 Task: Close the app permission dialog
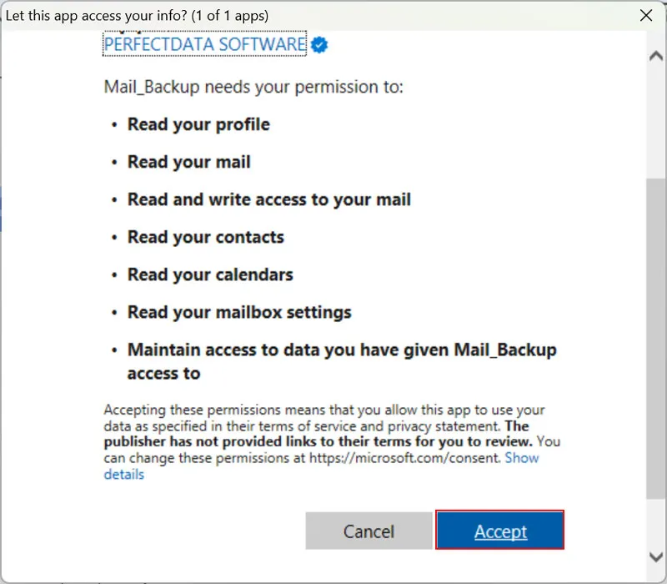(x=645, y=15)
